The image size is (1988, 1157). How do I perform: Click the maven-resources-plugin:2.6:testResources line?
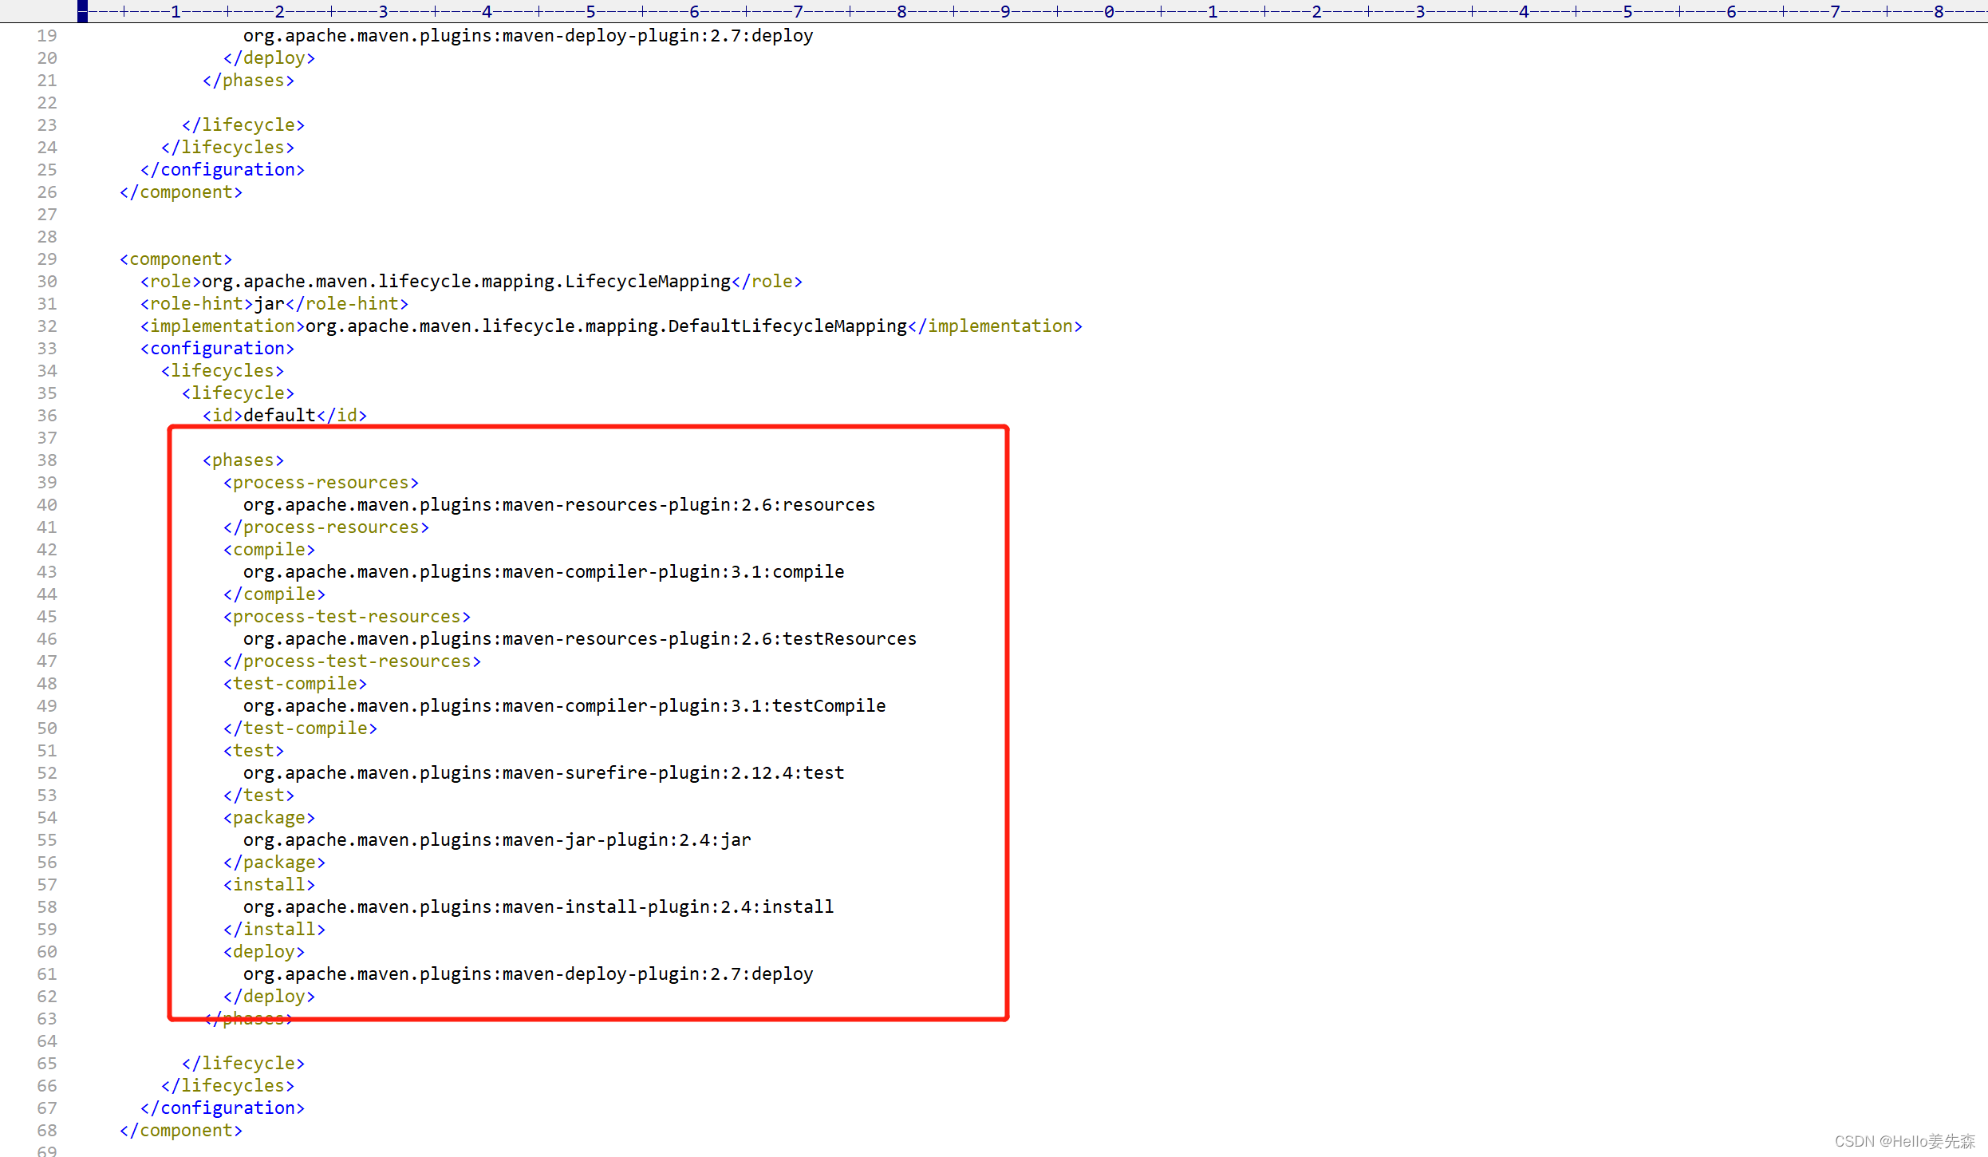pos(580,639)
